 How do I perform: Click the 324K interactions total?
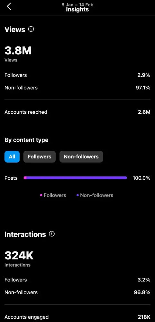[19, 255]
